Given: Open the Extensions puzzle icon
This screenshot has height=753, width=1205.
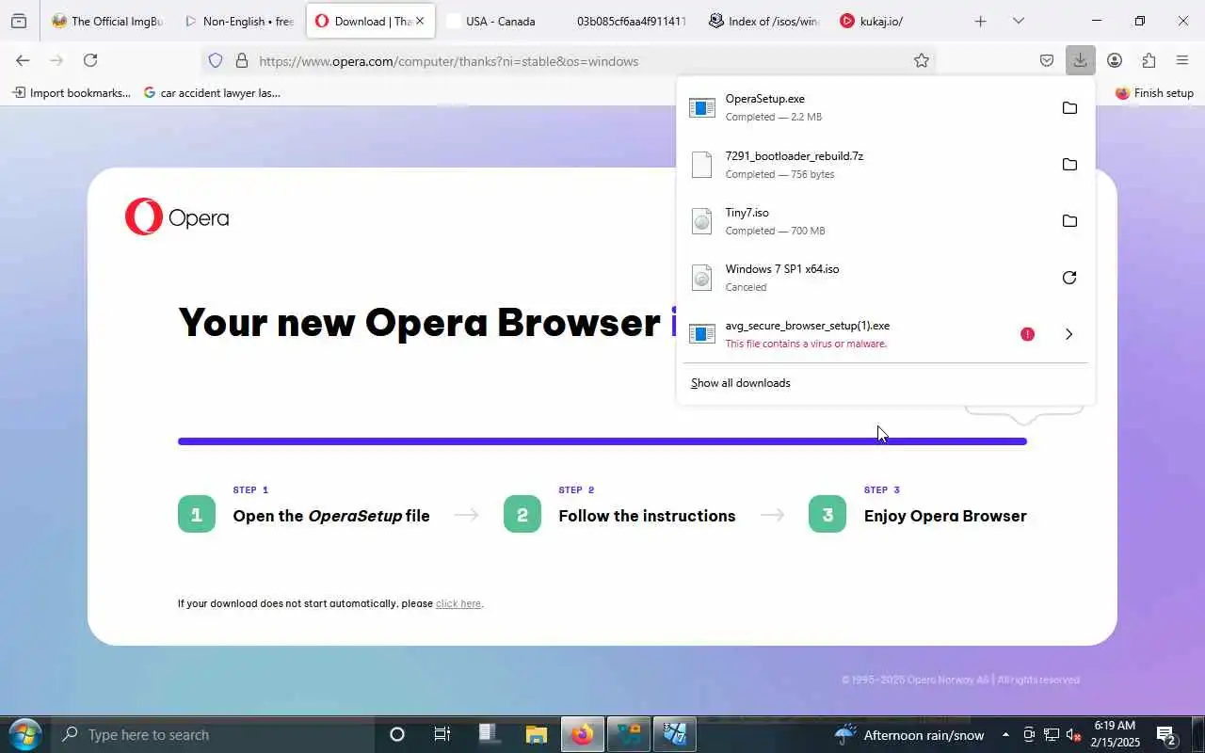Looking at the screenshot, I should pos(1149,60).
